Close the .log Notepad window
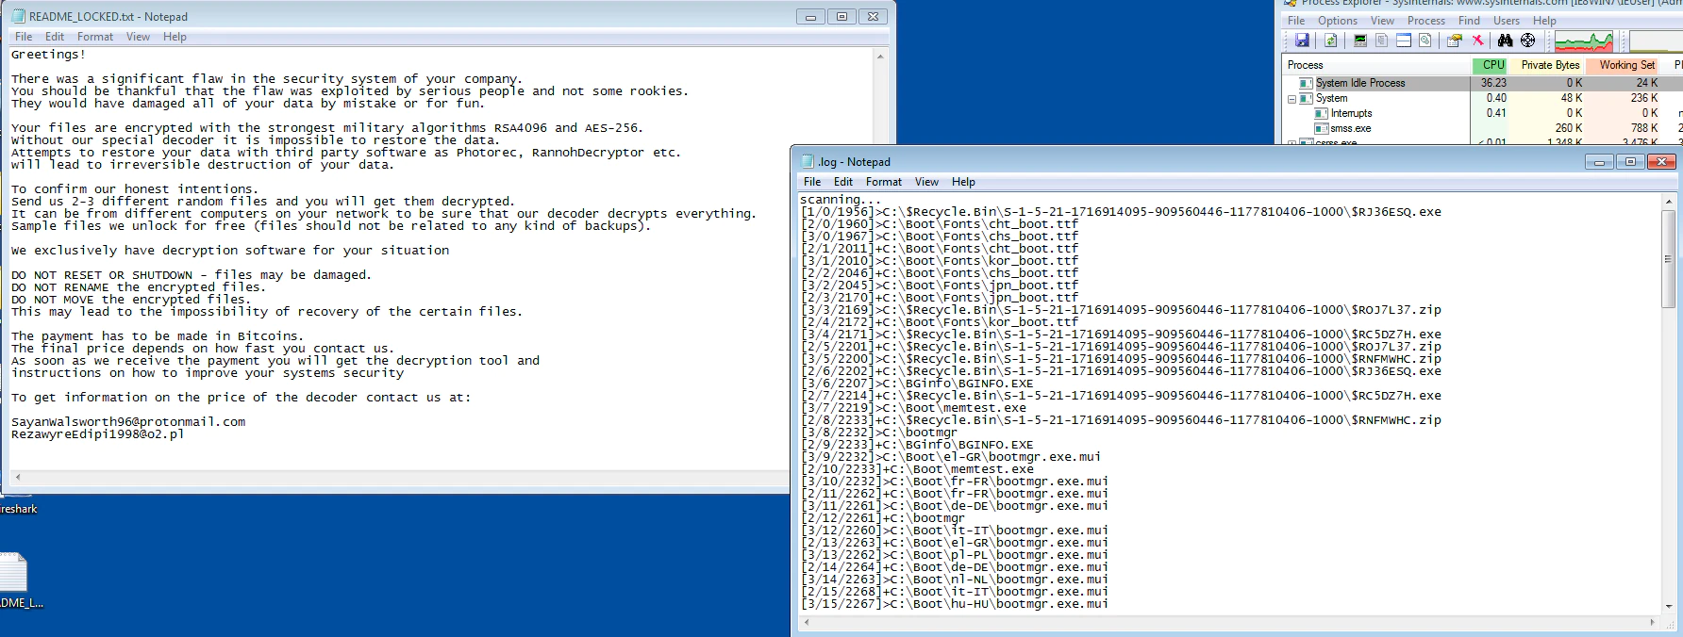 click(1662, 162)
